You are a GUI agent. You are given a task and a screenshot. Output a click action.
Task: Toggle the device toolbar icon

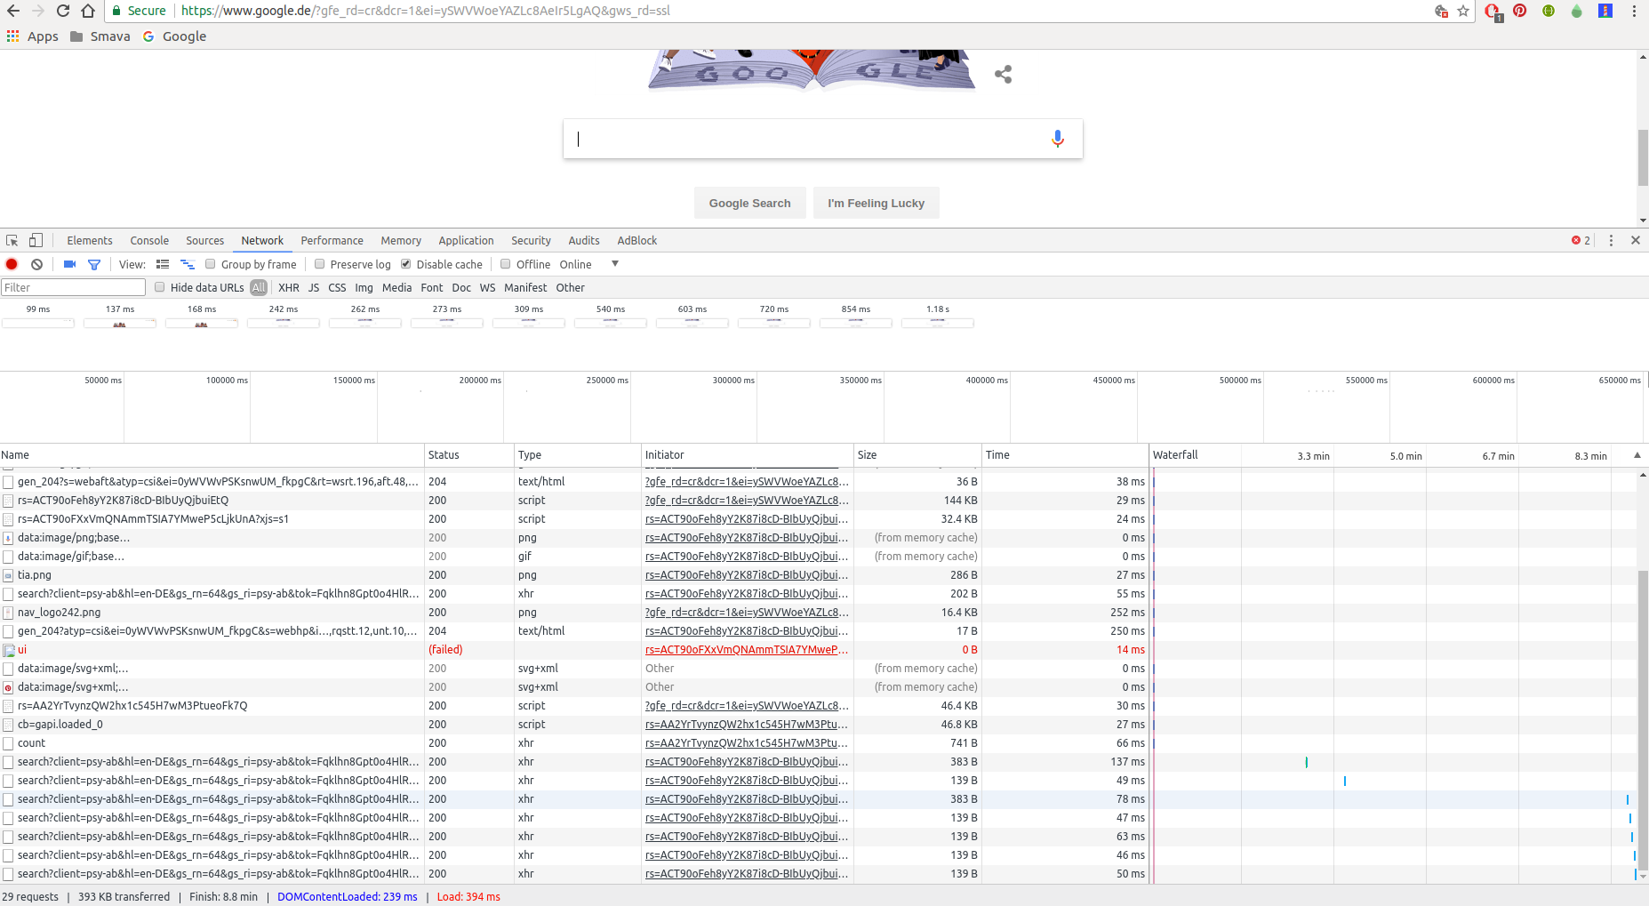36,240
